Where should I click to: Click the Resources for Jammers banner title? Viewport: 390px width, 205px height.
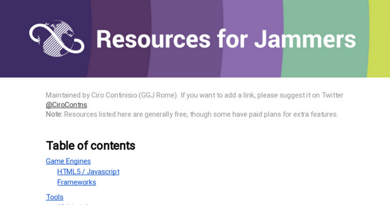(226, 39)
